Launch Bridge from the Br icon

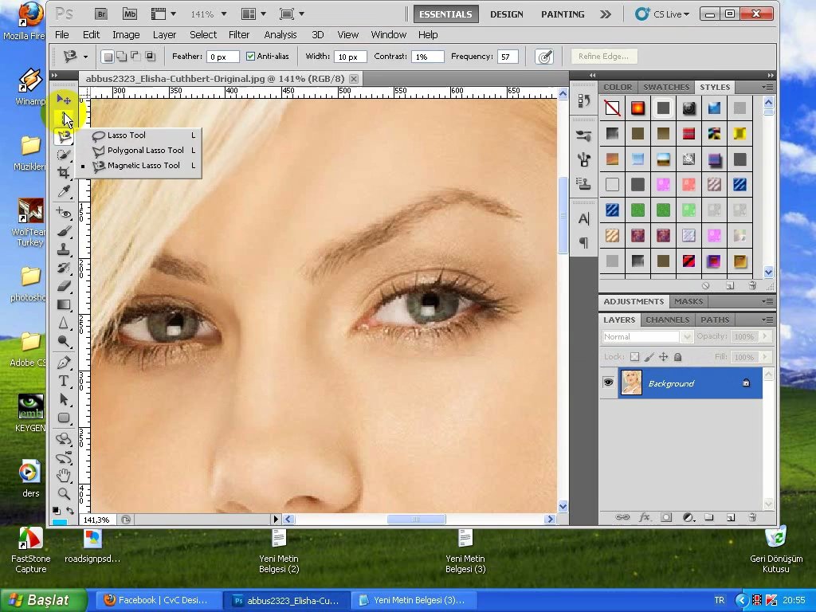(101, 14)
